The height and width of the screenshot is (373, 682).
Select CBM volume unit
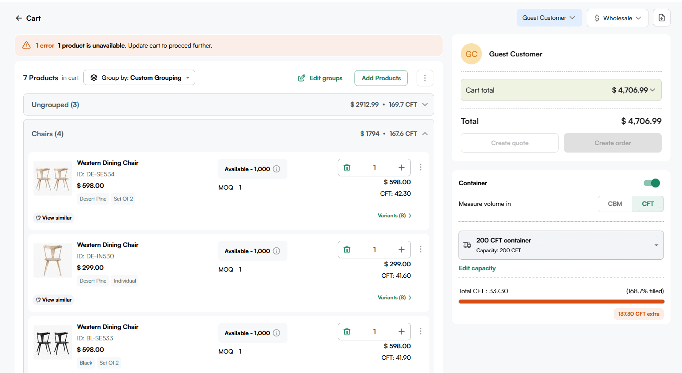615,204
